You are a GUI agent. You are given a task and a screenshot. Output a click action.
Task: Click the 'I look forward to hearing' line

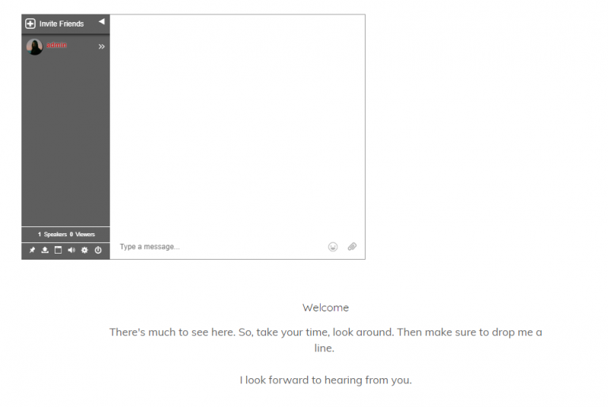pyautogui.click(x=326, y=380)
